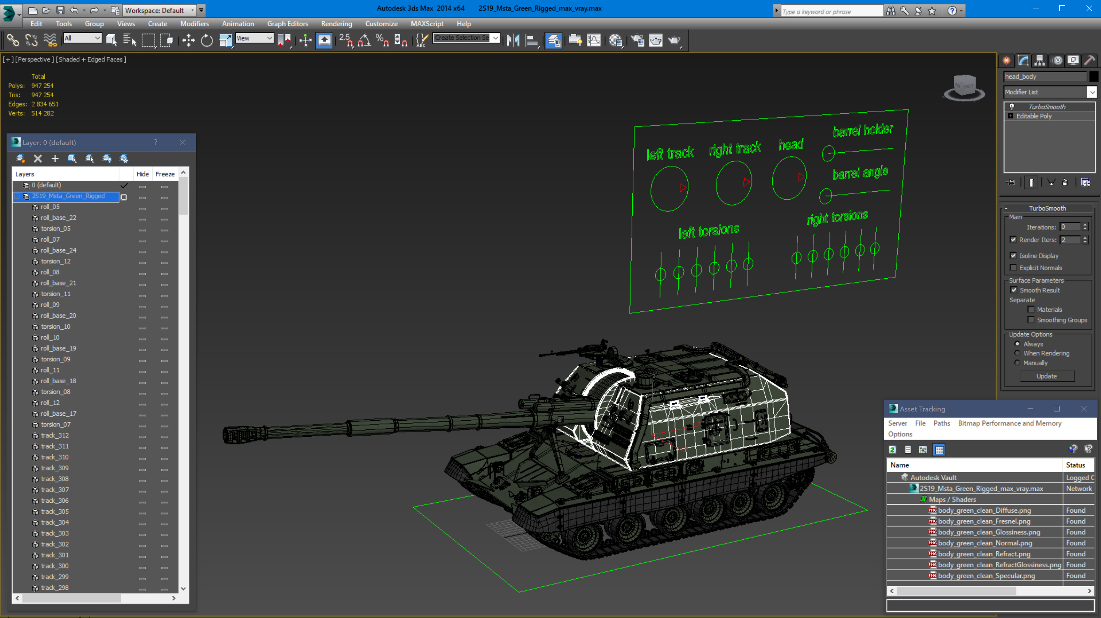Enable the Explicit Normals checkbox
Image resolution: width=1101 pixels, height=618 pixels.
[1013, 268]
